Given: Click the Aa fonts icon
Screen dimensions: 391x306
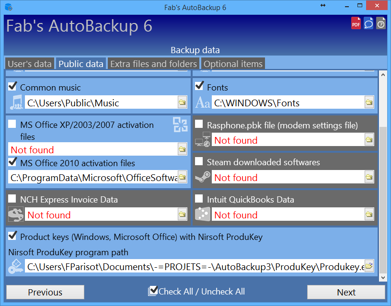Looking at the screenshot, I should [203, 102].
